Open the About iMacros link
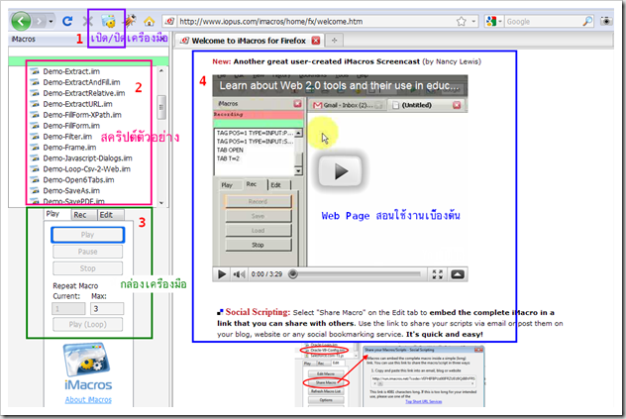Screen dimensions: 626x419 tap(88, 400)
